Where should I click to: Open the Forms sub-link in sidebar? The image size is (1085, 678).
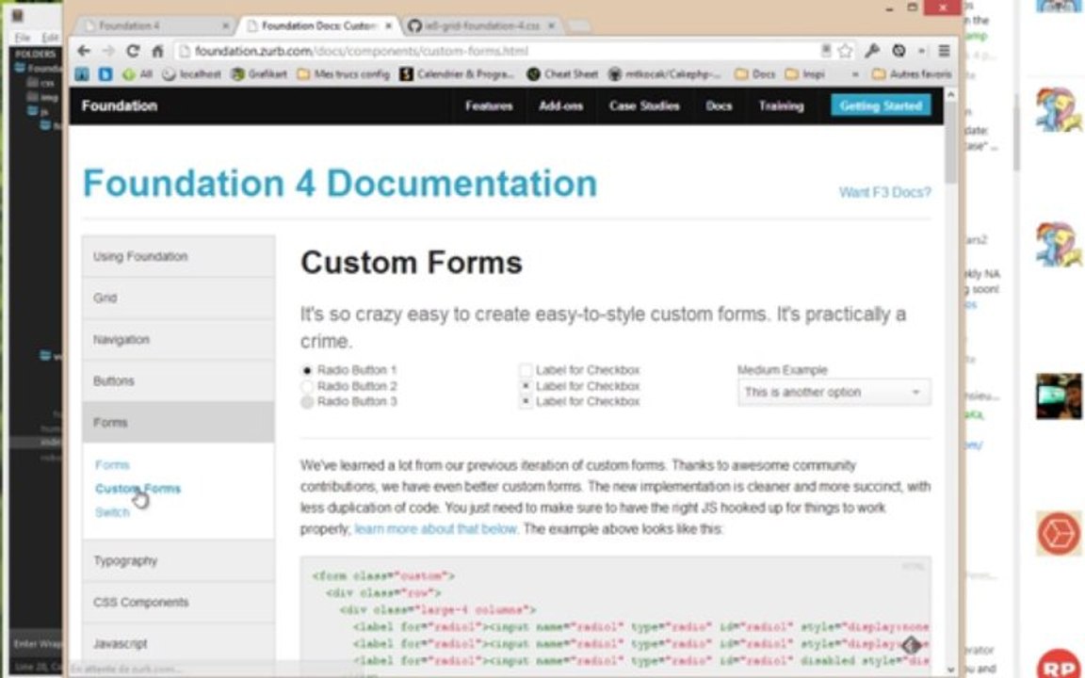[x=112, y=465]
